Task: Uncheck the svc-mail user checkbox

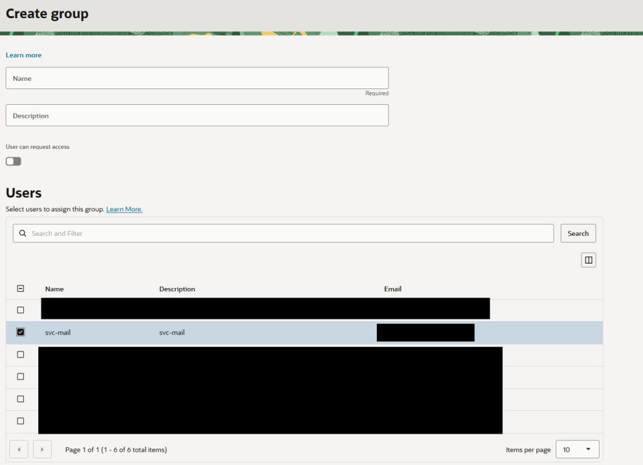Action: 21,332
